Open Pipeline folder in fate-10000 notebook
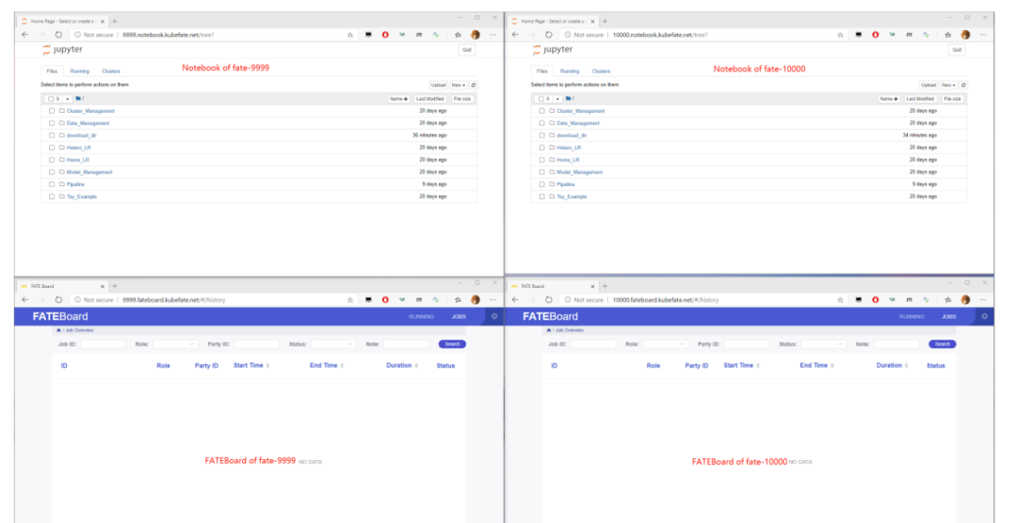1017x523 pixels. 566,184
